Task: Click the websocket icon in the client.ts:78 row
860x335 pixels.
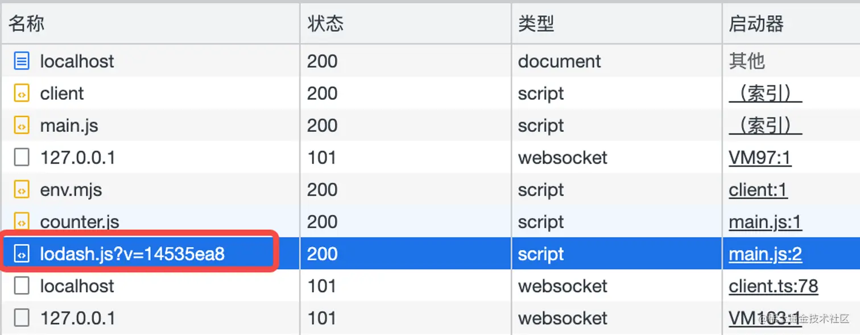Action: pos(22,286)
